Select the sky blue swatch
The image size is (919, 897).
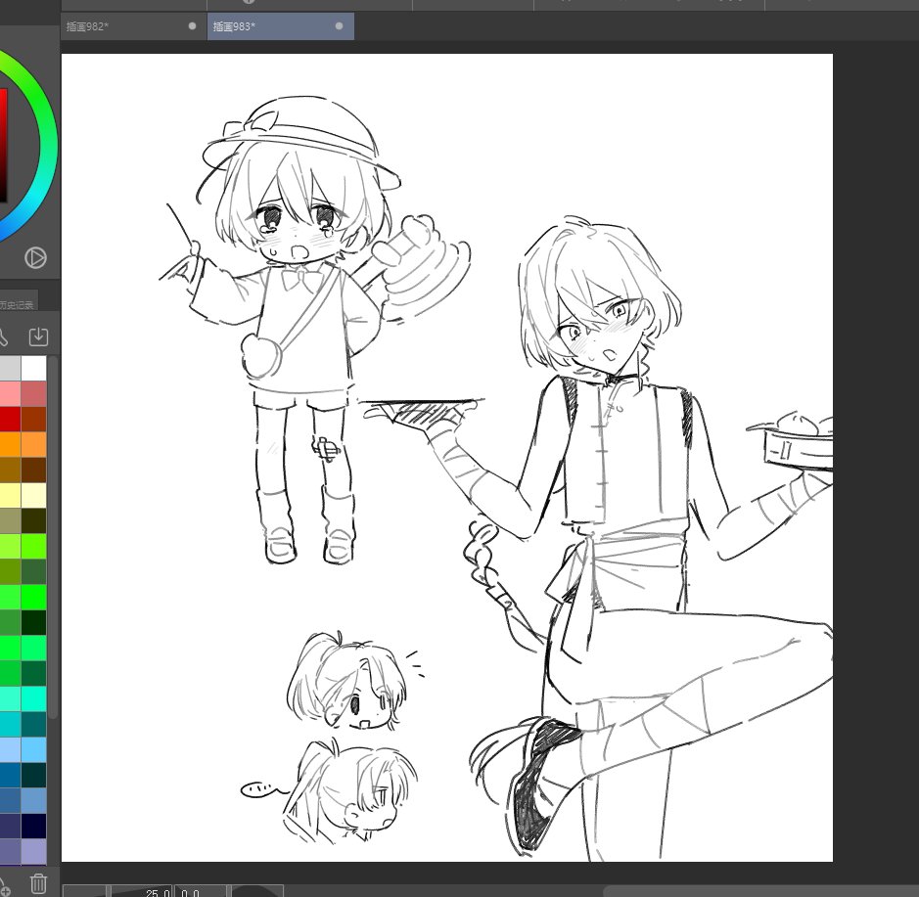point(33,749)
